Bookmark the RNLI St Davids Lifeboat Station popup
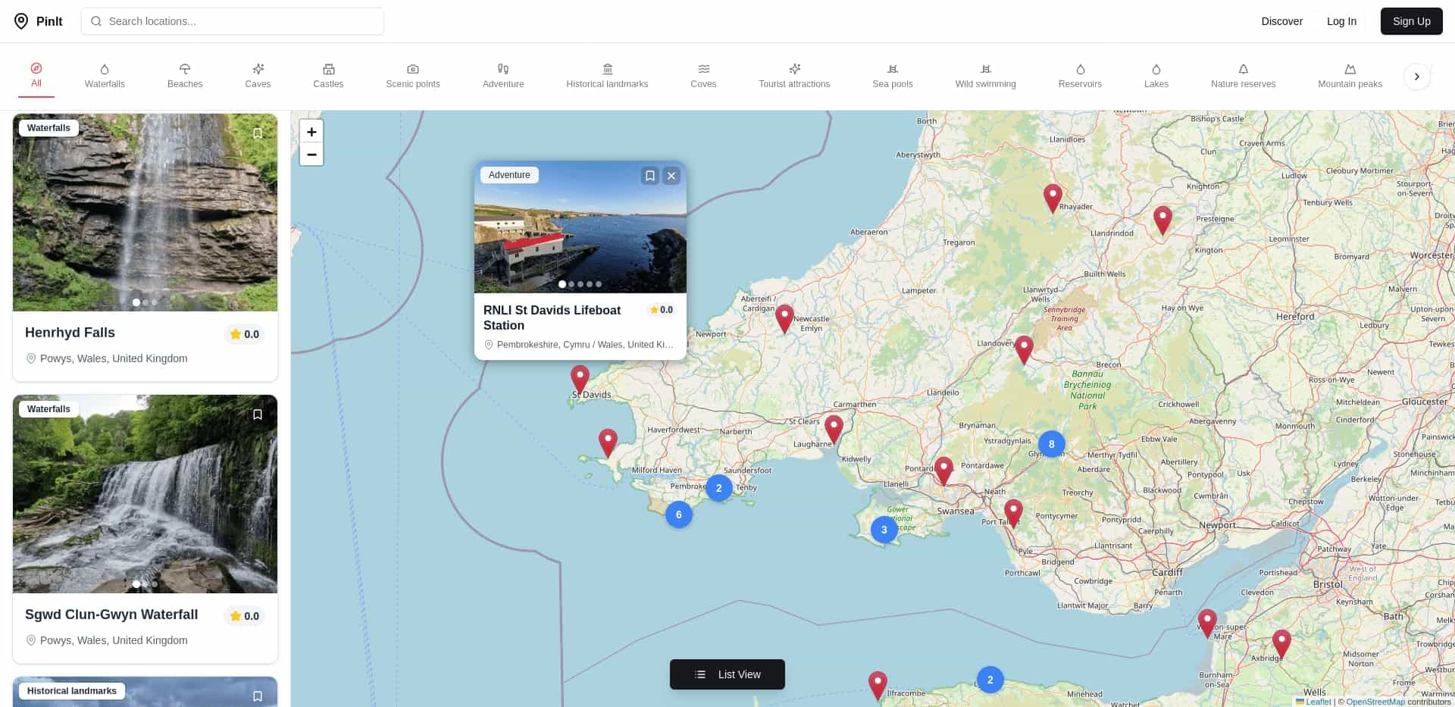 tap(649, 175)
